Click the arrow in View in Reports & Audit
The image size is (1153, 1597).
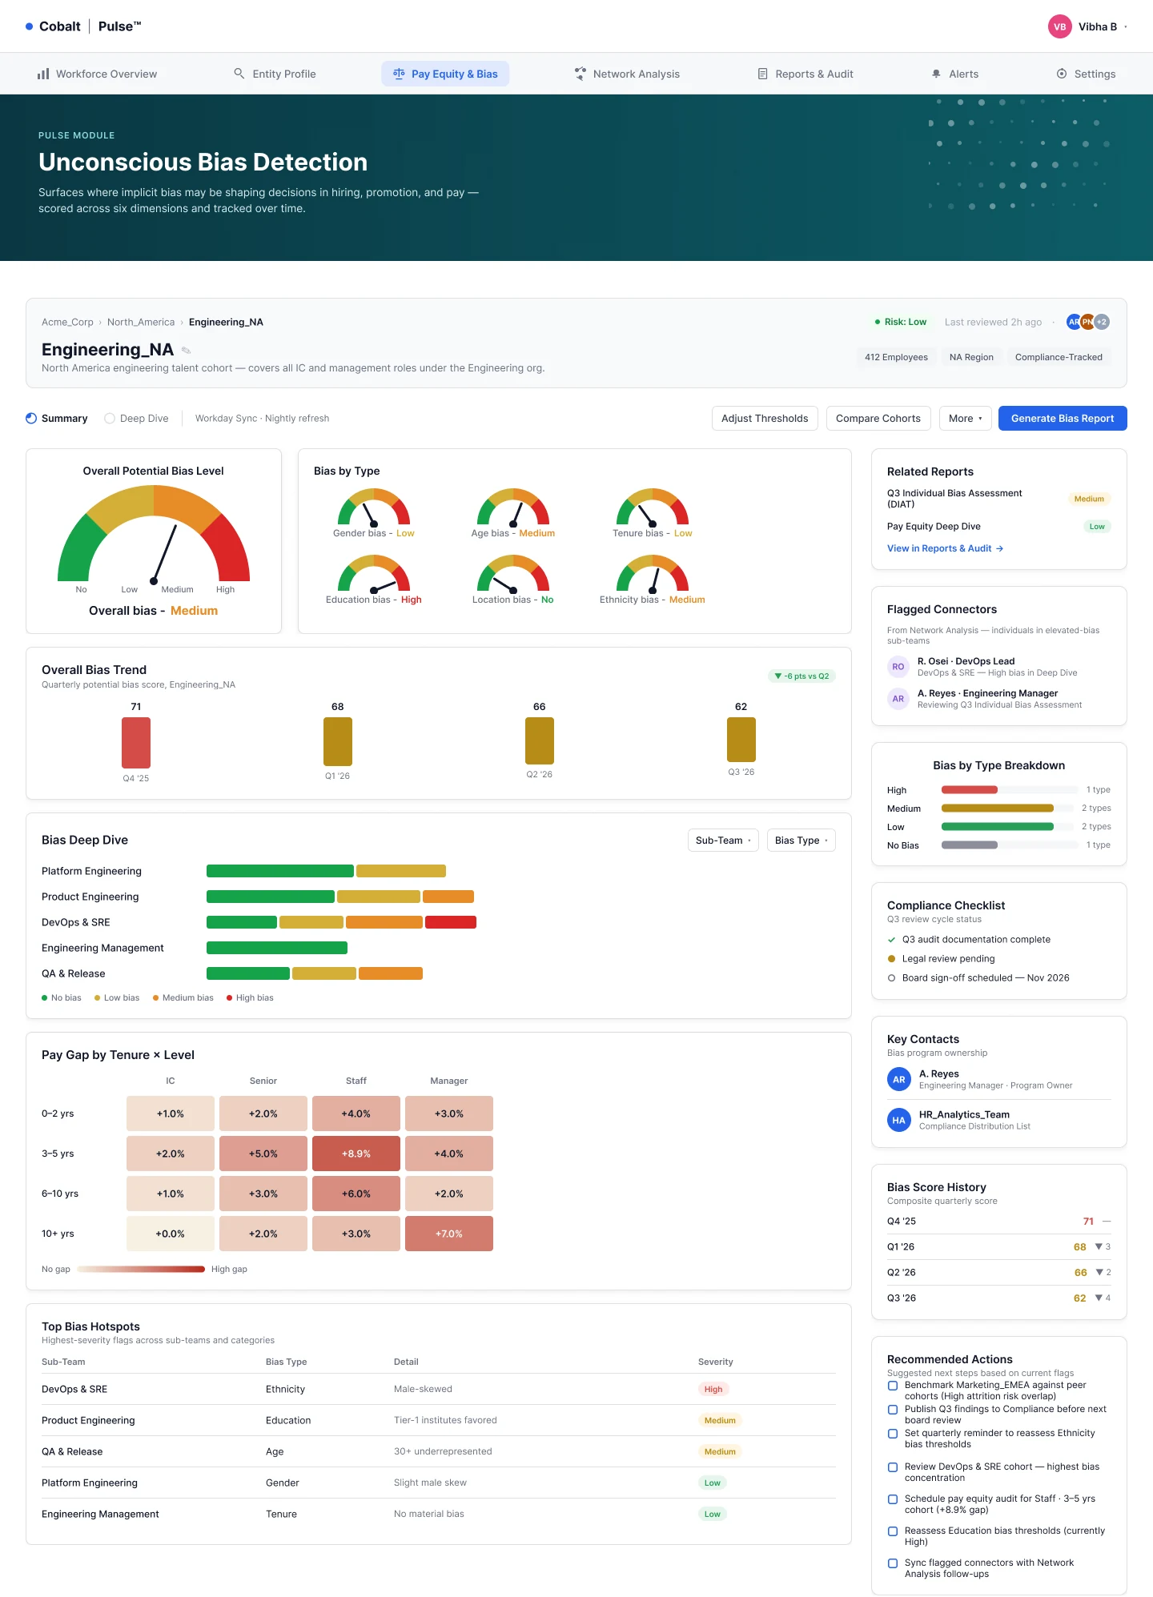click(x=1000, y=548)
